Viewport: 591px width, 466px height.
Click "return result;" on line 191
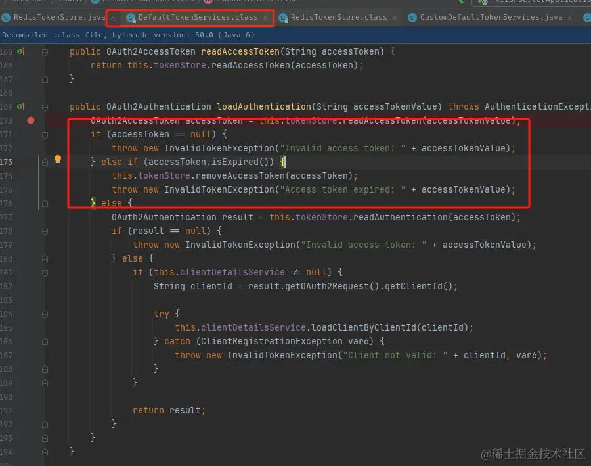tap(169, 410)
